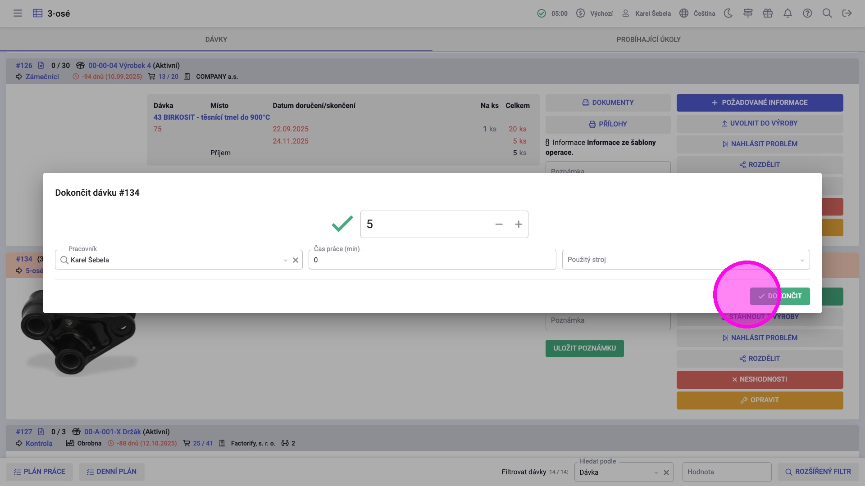Click the signpost icon in header
865x486 pixels.
click(748, 13)
